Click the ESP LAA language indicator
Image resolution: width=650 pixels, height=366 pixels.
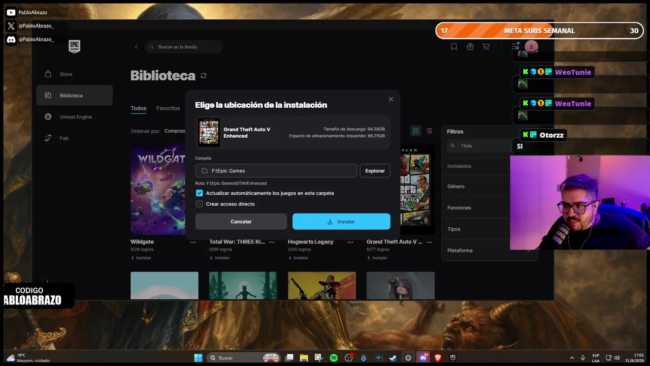click(596, 358)
